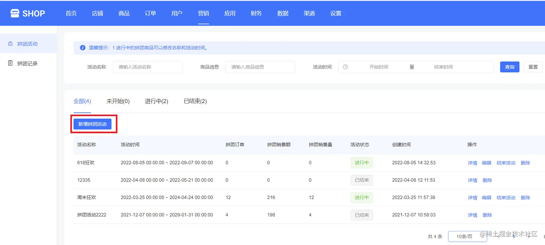Open the 店铺 menu
Screen dimensions: 545x245
[97, 13]
